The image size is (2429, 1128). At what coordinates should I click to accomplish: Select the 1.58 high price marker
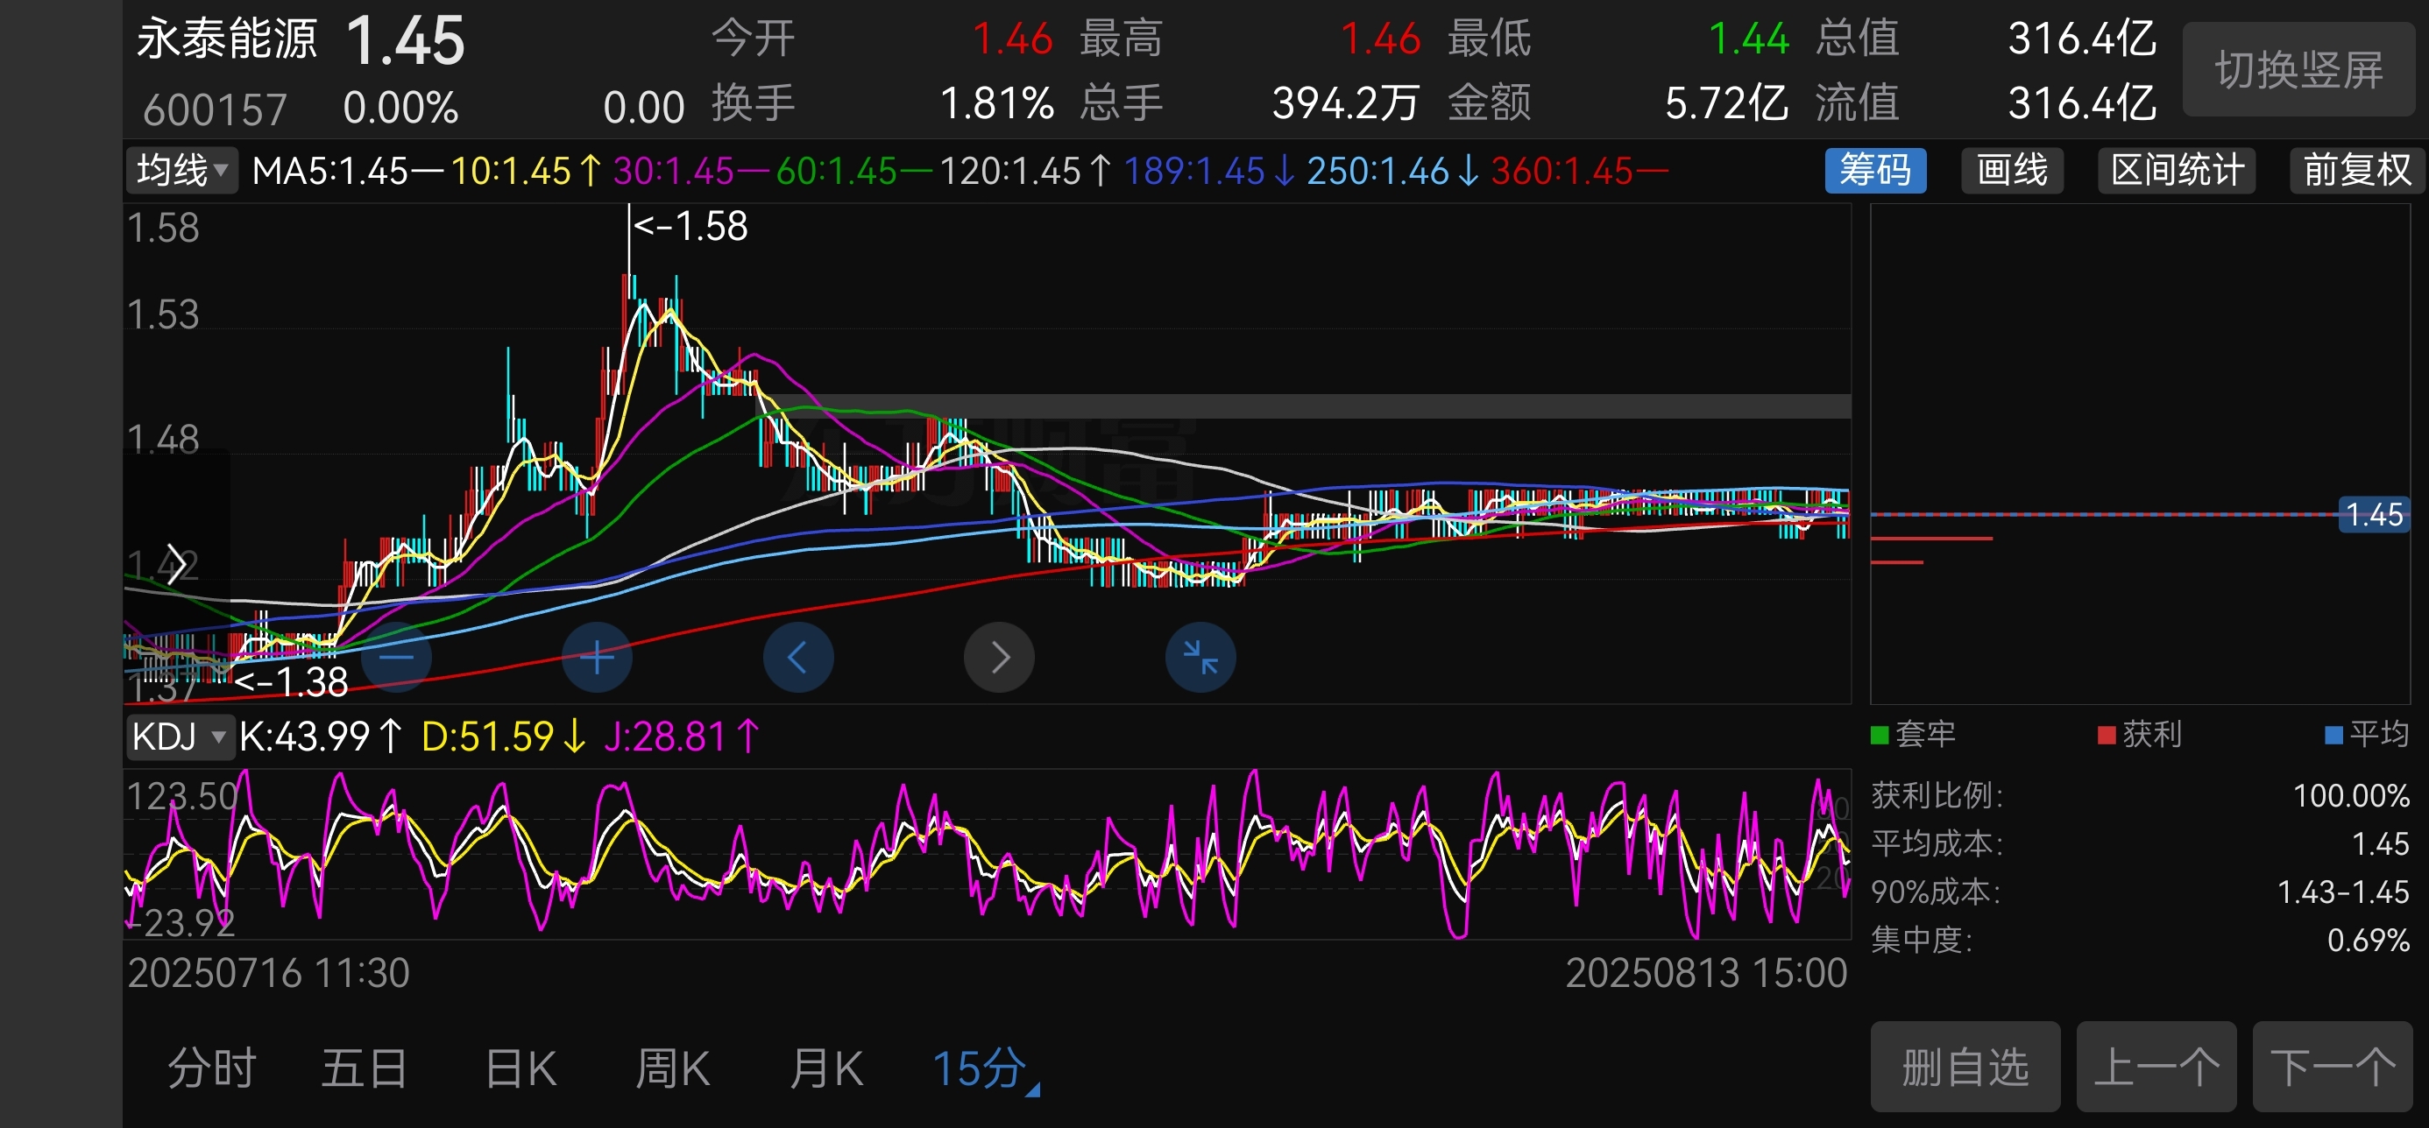pos(690,226)
